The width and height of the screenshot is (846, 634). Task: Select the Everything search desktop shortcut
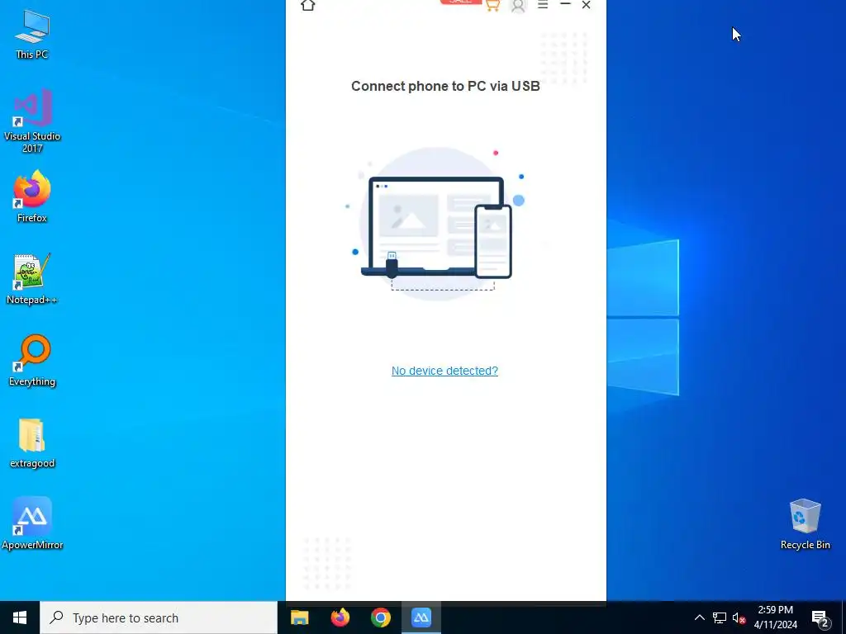32,361
